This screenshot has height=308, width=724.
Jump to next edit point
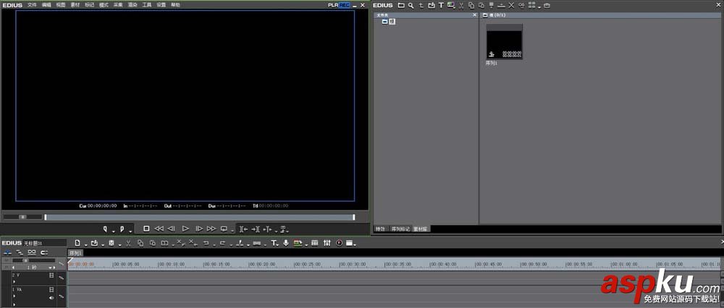256,228
